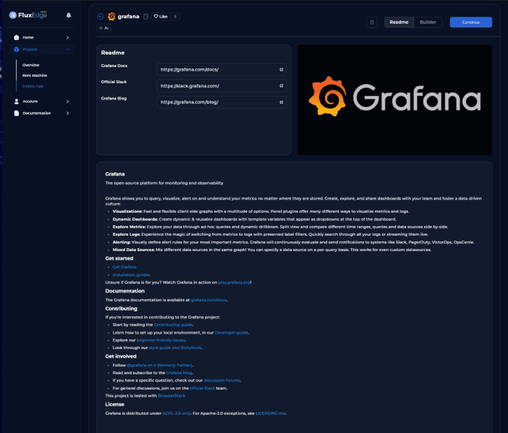
Task: Click the Continue button
Action: coord(471,22)
